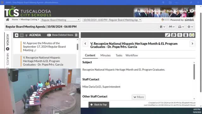Image resolution: width=202 pixels, height=114 pixels.
Task: Open the About Us menu
Action: coord(144,11)
